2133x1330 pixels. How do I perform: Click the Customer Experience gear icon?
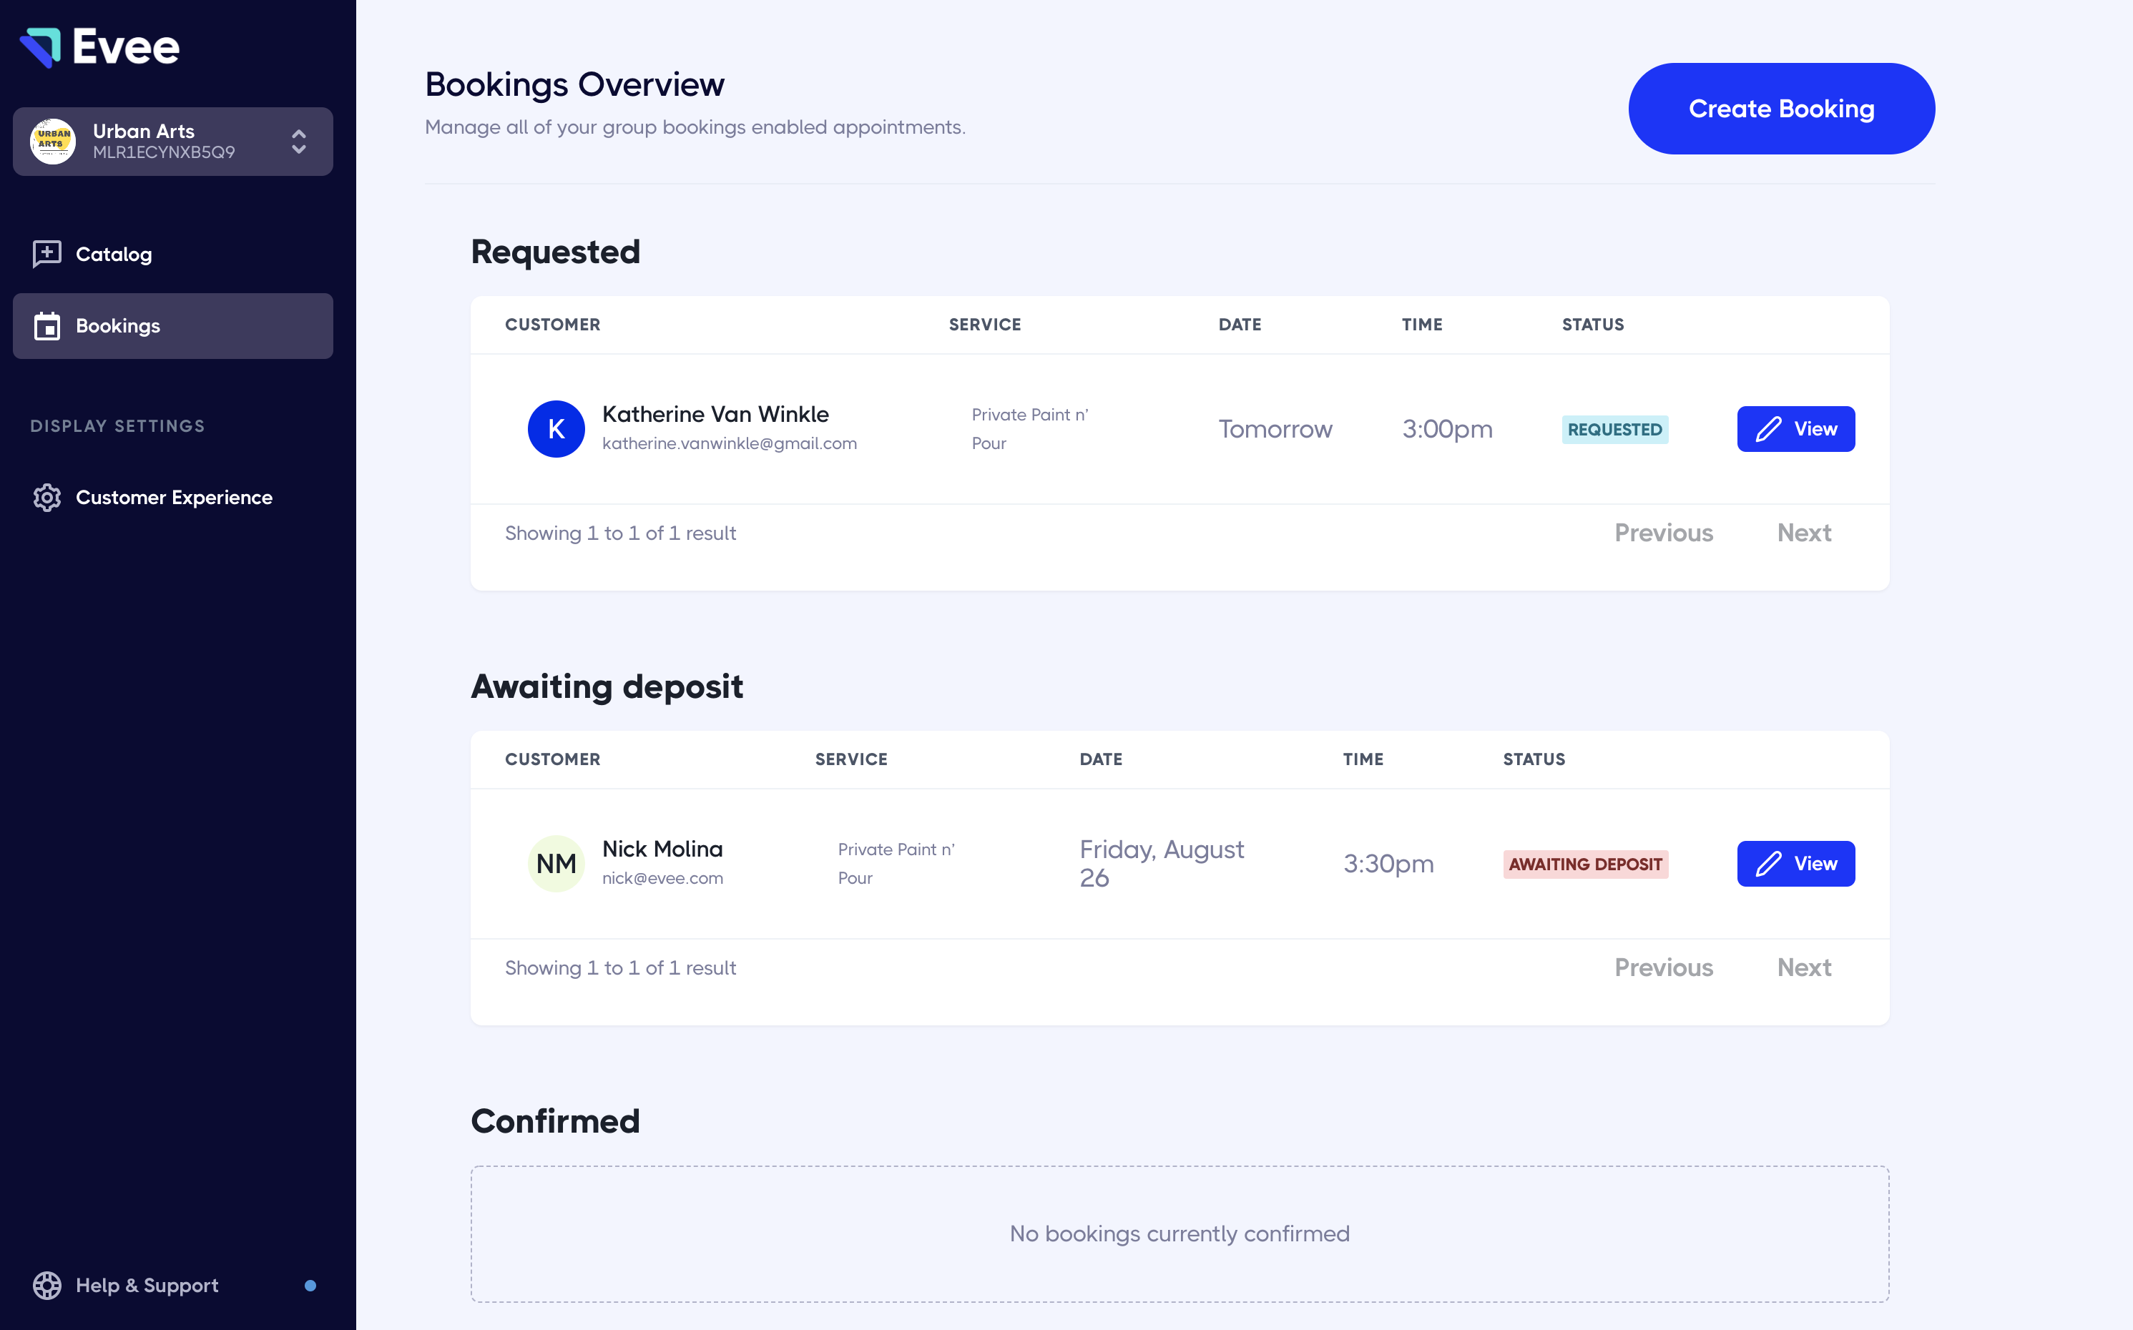pos(46,498)
